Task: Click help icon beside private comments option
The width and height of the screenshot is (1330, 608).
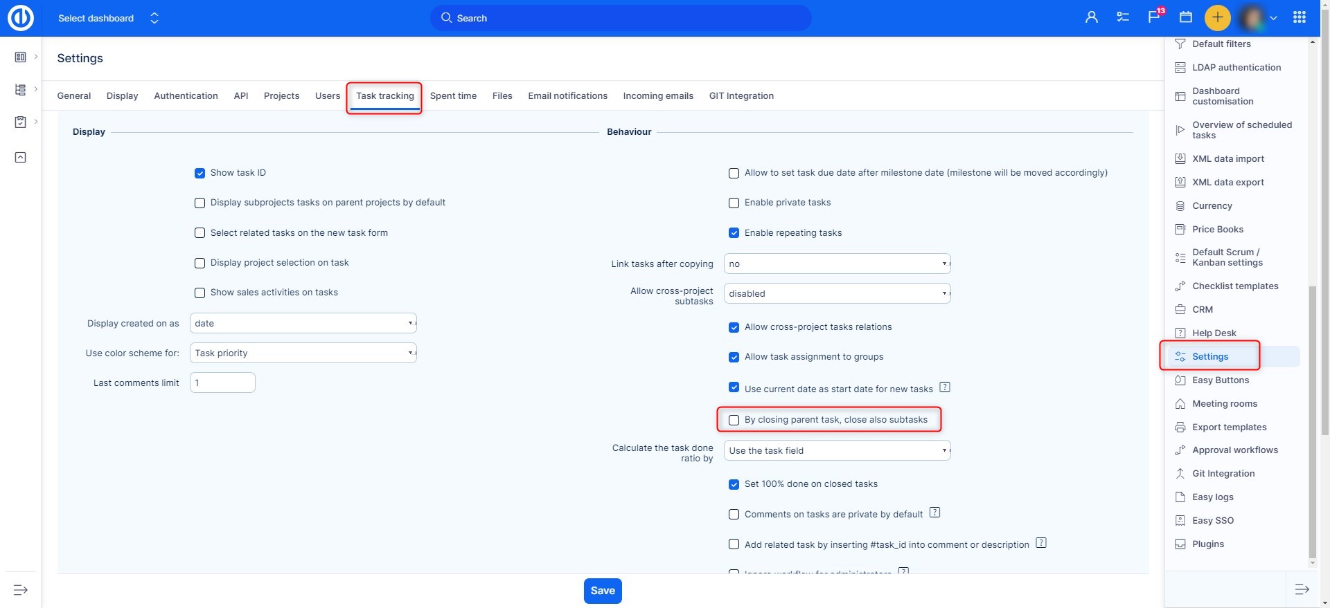Action: [934, 513]
